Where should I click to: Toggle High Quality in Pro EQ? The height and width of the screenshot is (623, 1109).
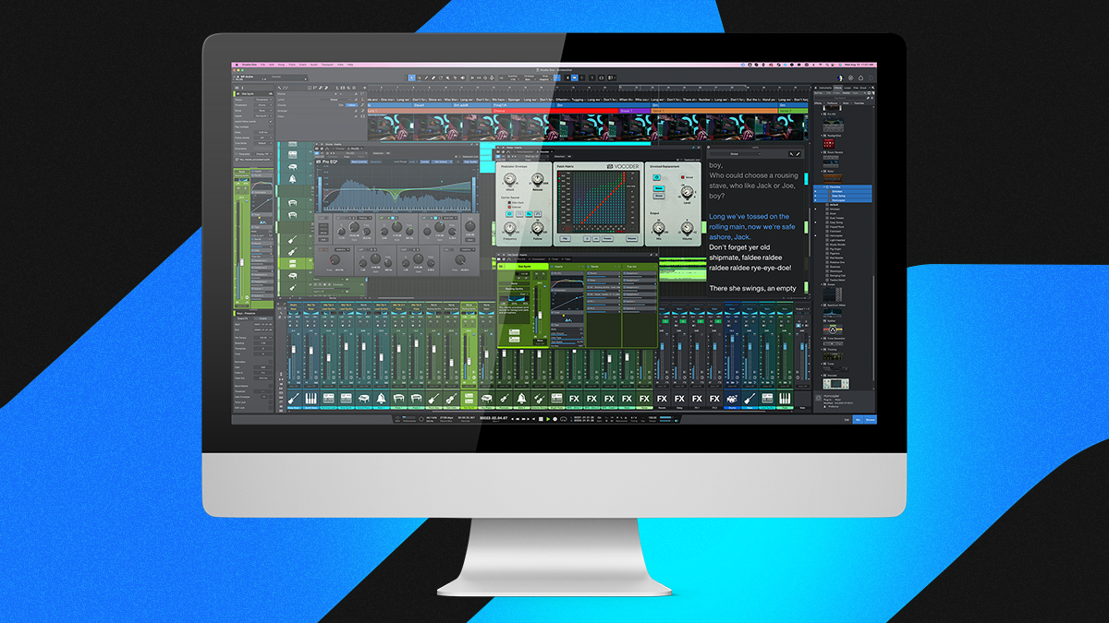pos(470,162)
